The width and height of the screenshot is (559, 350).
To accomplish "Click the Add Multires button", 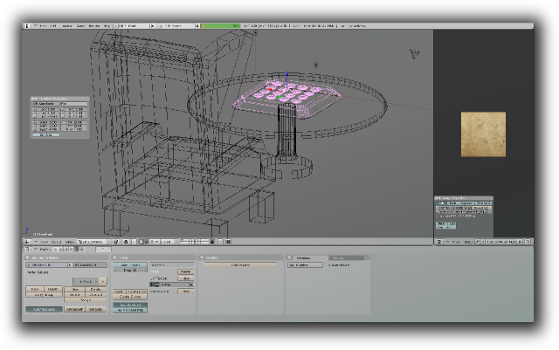I will [x=305, y=264].
